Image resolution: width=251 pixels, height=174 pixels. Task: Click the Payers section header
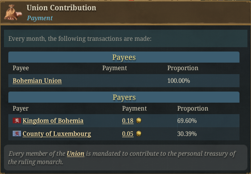(124, 97)
